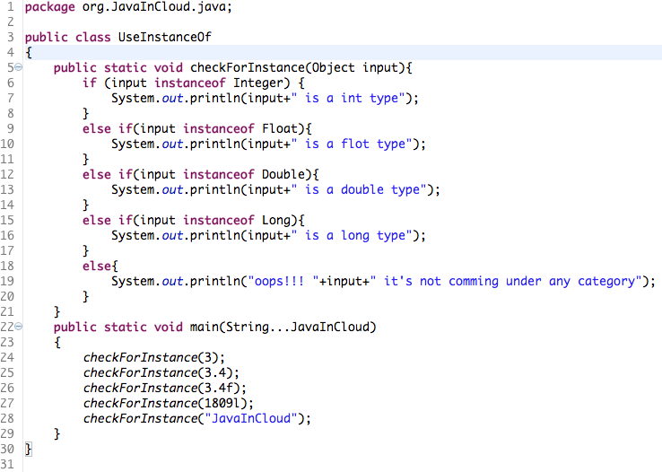Screen dimensions: 662x472
Task: Click the "it's not comming under any category" string
Action: pyautogui.click(x=506, y=281)
